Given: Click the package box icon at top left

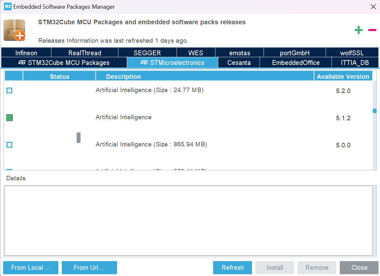Looking at the screenshot, I should (x=14, y=30).
